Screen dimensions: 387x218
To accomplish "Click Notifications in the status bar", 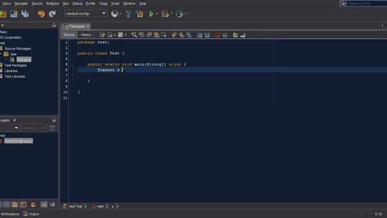I will [x=10, y=214].
